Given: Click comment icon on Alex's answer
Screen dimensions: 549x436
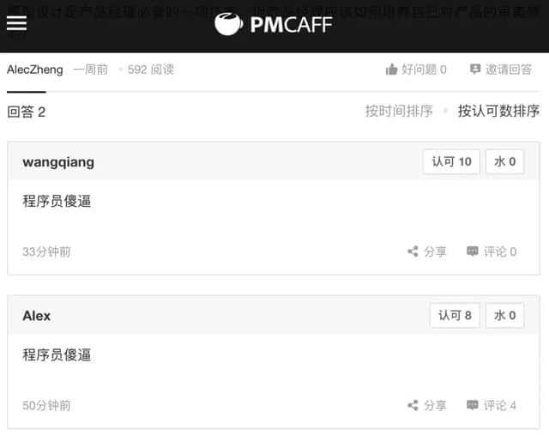Looking at the screenshot, I should 473,405.
